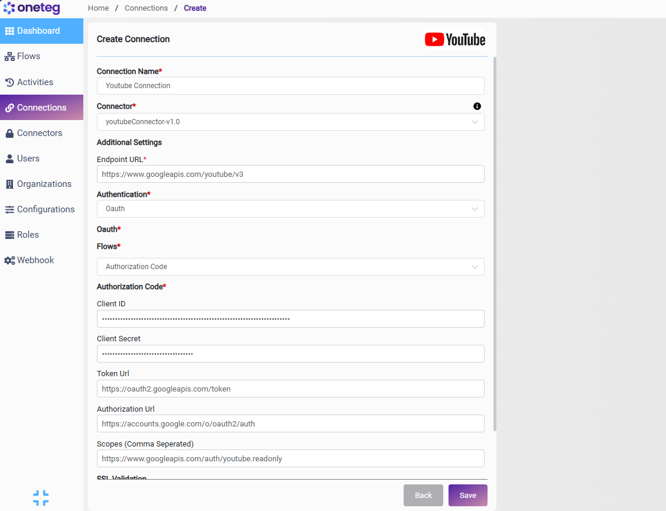Open the Flows sidebar icon
666x511 pixels.
tap(9, 57)
